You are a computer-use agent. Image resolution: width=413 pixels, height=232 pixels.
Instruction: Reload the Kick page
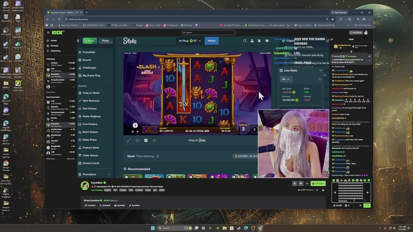tap(59, 19)
